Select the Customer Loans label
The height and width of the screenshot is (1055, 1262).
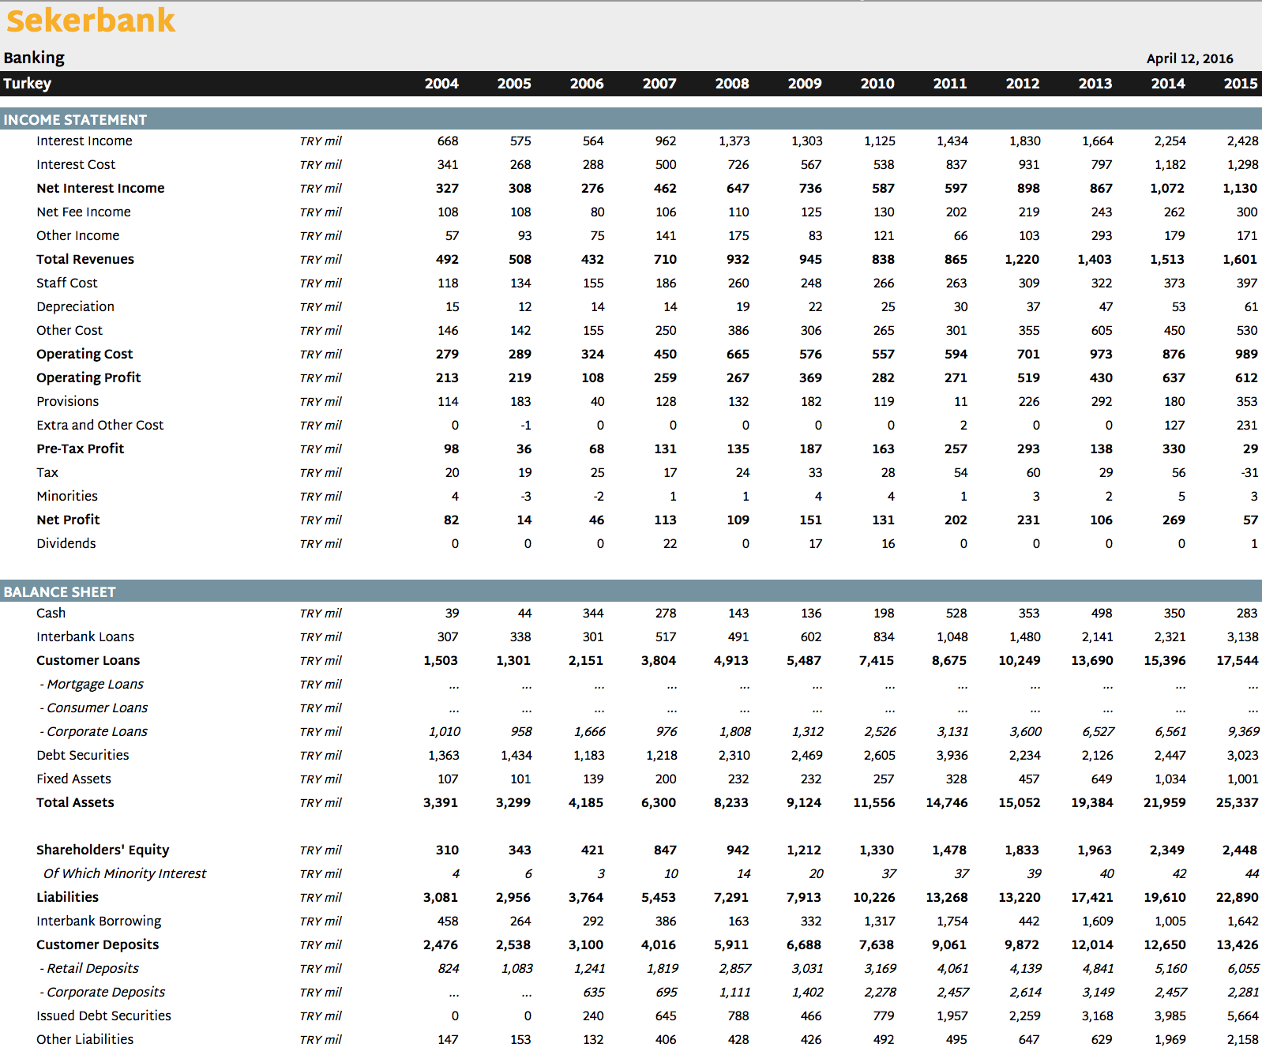pyautogui.click(x=88, y=660)
